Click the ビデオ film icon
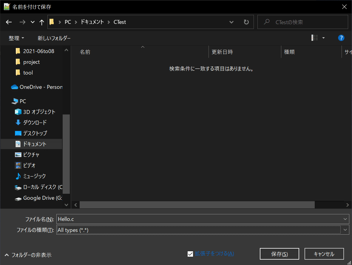The width and height of the screenshot is (352, 265). (x=18, y=165)
